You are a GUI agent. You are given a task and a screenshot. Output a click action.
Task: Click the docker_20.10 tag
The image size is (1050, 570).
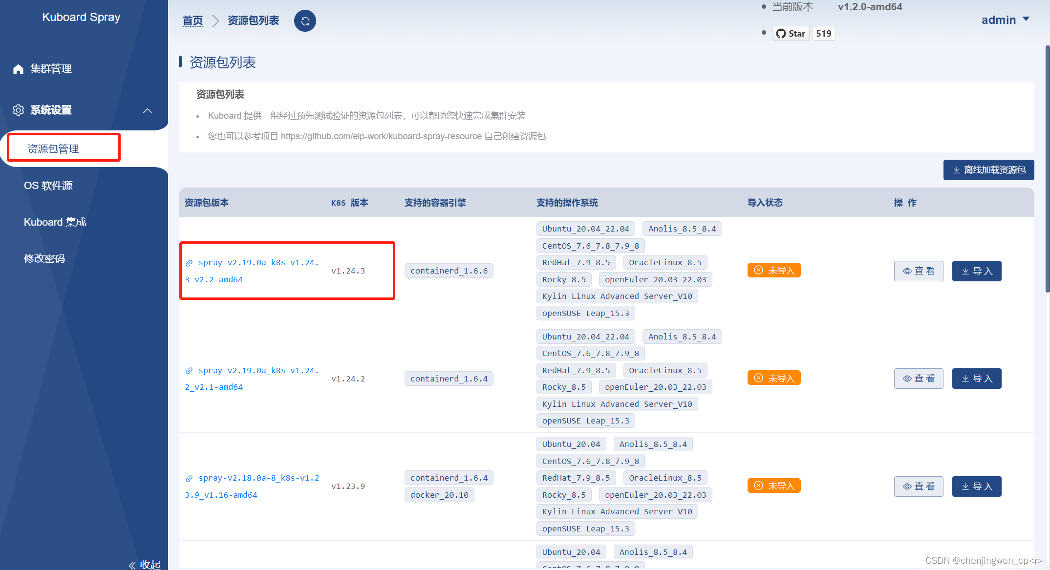(x=439, y=495)
